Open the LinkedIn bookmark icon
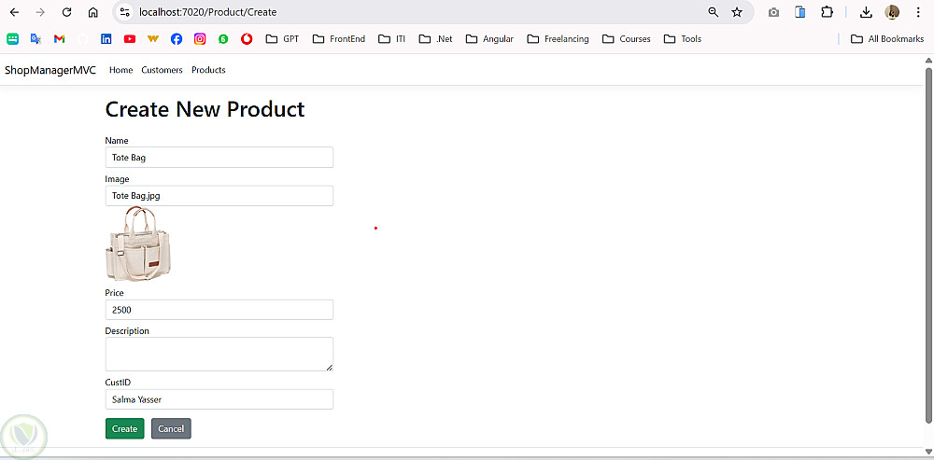Image resolution: width=934 pixels, height=460 pixels. 106,38
